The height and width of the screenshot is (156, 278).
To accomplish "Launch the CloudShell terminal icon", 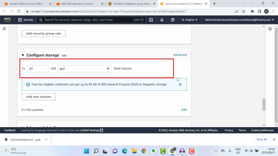I will click(151, 20).
